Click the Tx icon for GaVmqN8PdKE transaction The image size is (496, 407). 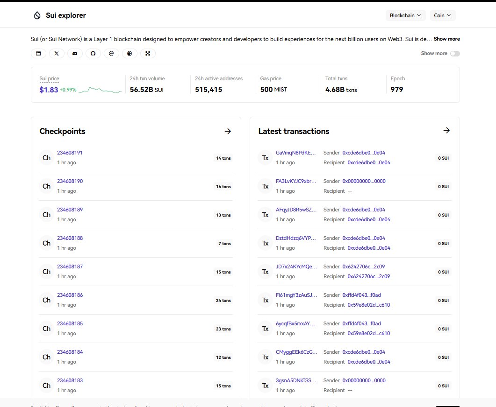266,158
